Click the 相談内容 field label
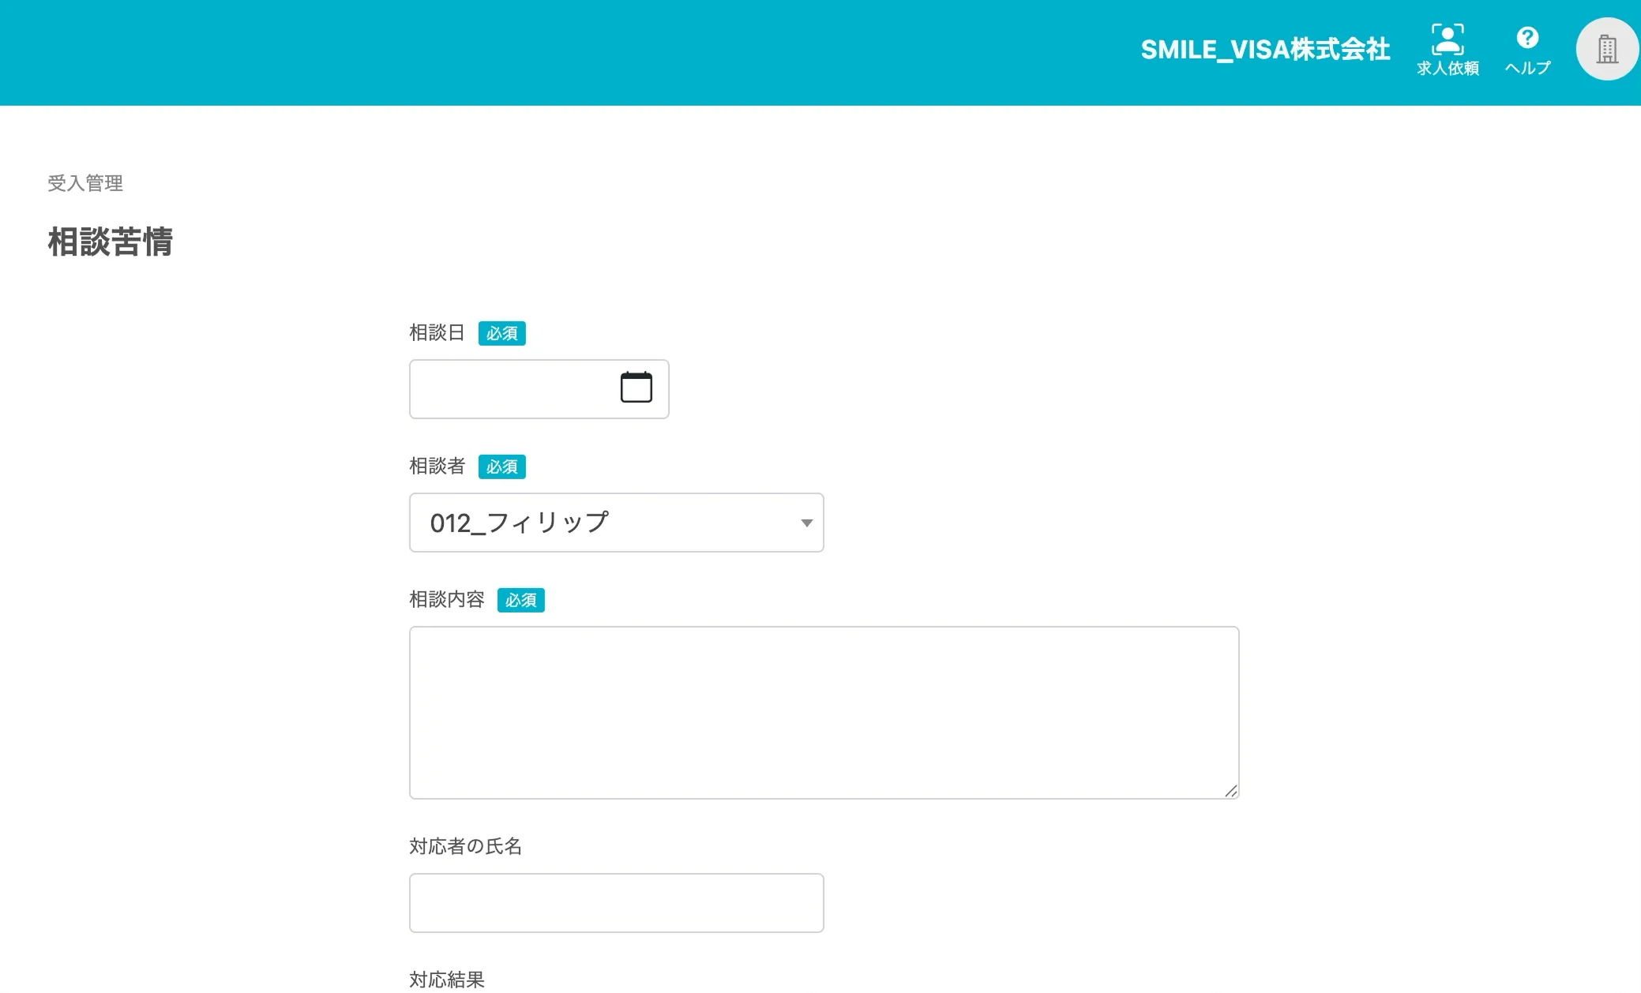Image resolution: width=1641 pixels, height=993 pixels. [x=446, y=600]
